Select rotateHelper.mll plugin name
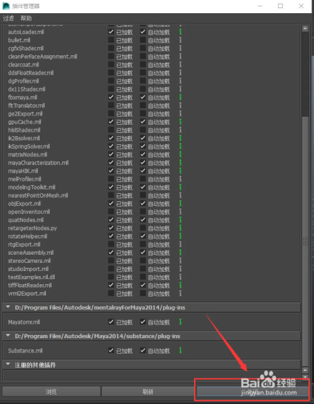The width and height of the screenshot is (314, 404). pyautogui.click(x=28, y=237)
